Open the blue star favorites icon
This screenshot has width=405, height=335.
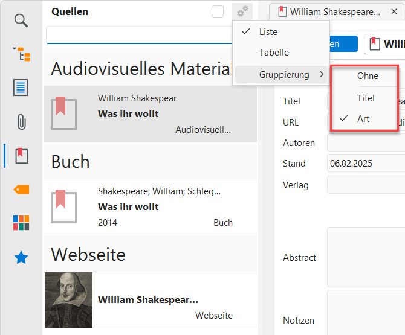pyautogui.click(x=21, y=258)
